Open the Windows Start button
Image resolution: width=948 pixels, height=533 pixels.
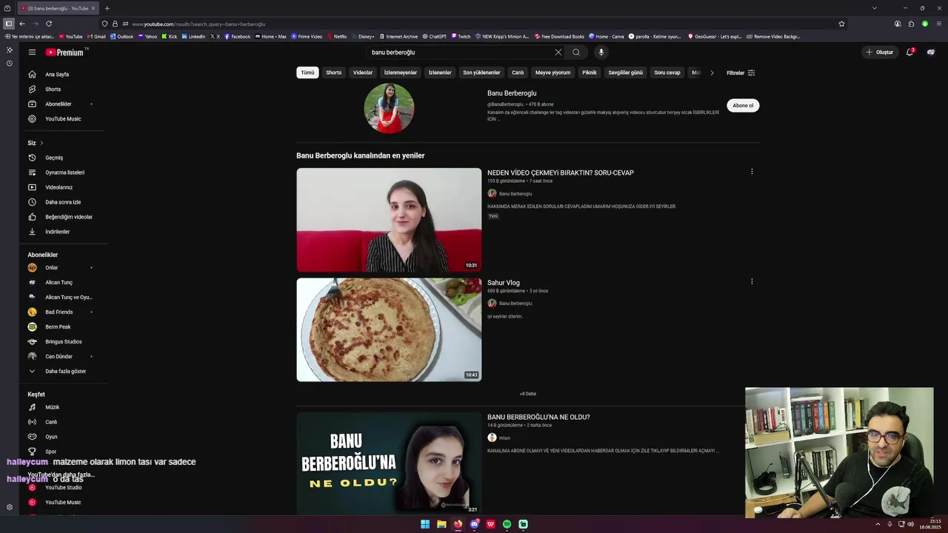[x=425, y=524]
